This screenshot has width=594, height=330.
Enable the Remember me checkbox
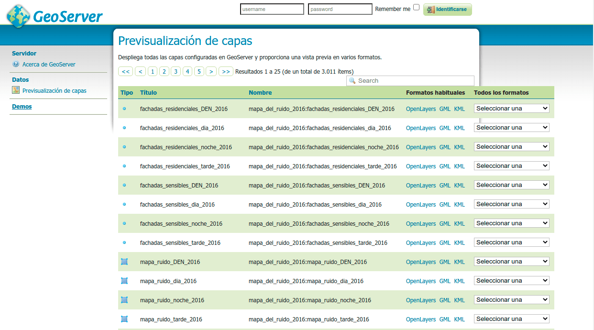(416, 8)
